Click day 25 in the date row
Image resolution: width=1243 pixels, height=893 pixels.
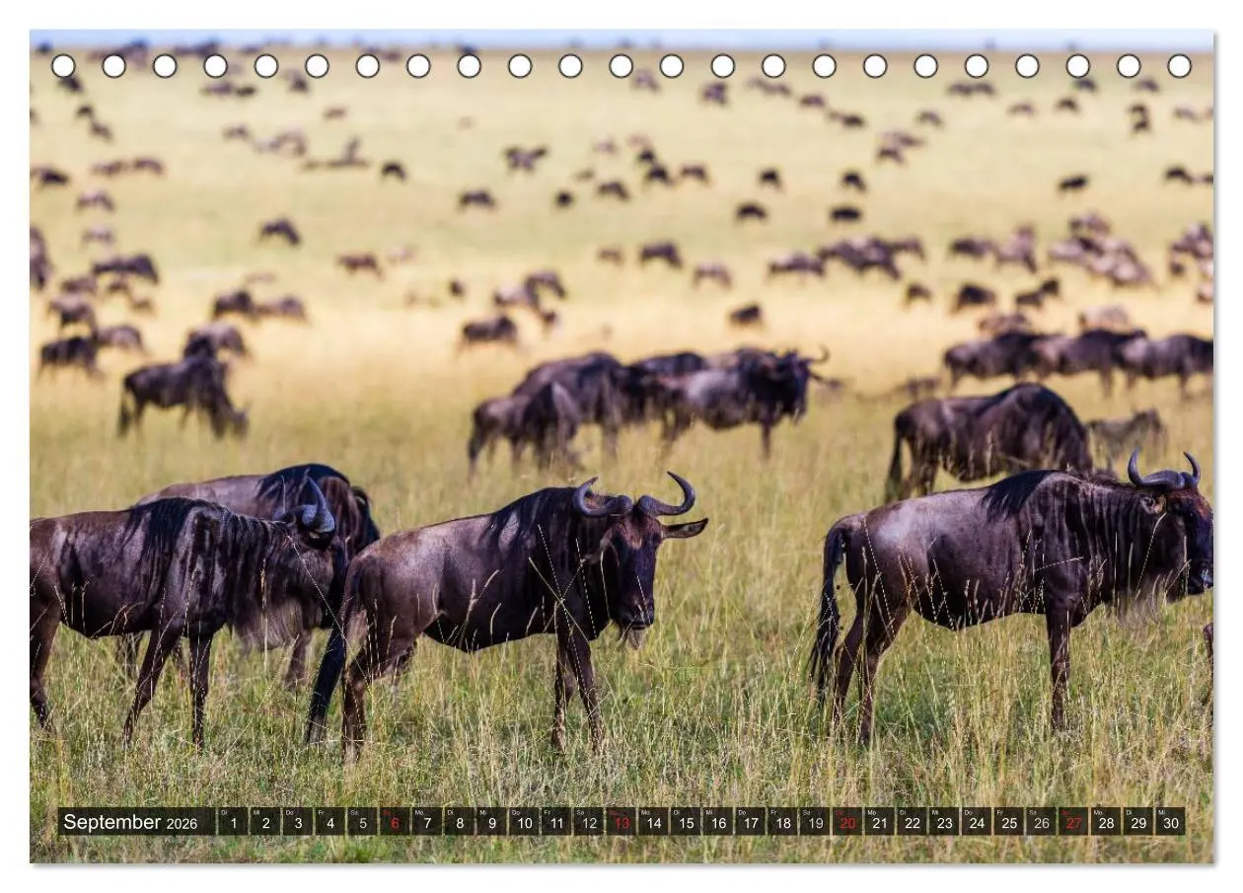pos(1009,822)
